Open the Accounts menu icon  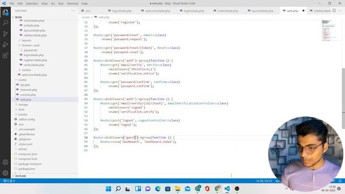[x=5, y=162]
